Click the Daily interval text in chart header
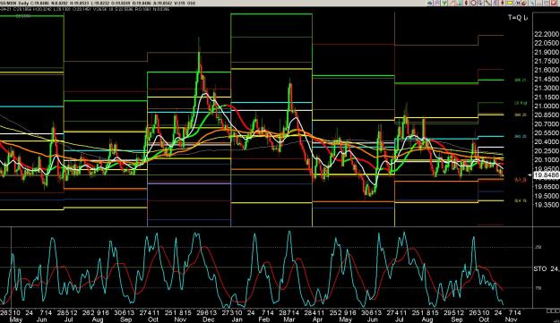This screenshot has width=560, height=323. coord(23,3)
